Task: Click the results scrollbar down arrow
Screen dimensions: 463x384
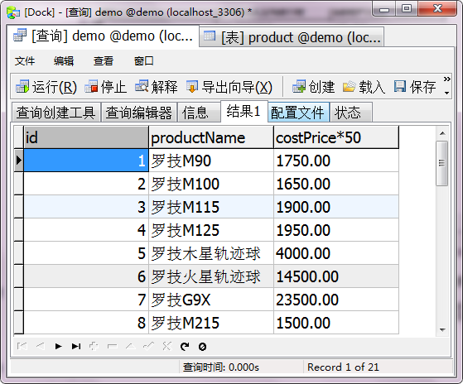Action: (442, 329)
